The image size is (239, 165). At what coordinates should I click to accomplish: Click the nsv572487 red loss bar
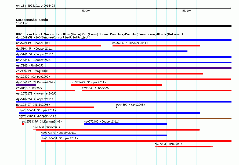point(156,46)
